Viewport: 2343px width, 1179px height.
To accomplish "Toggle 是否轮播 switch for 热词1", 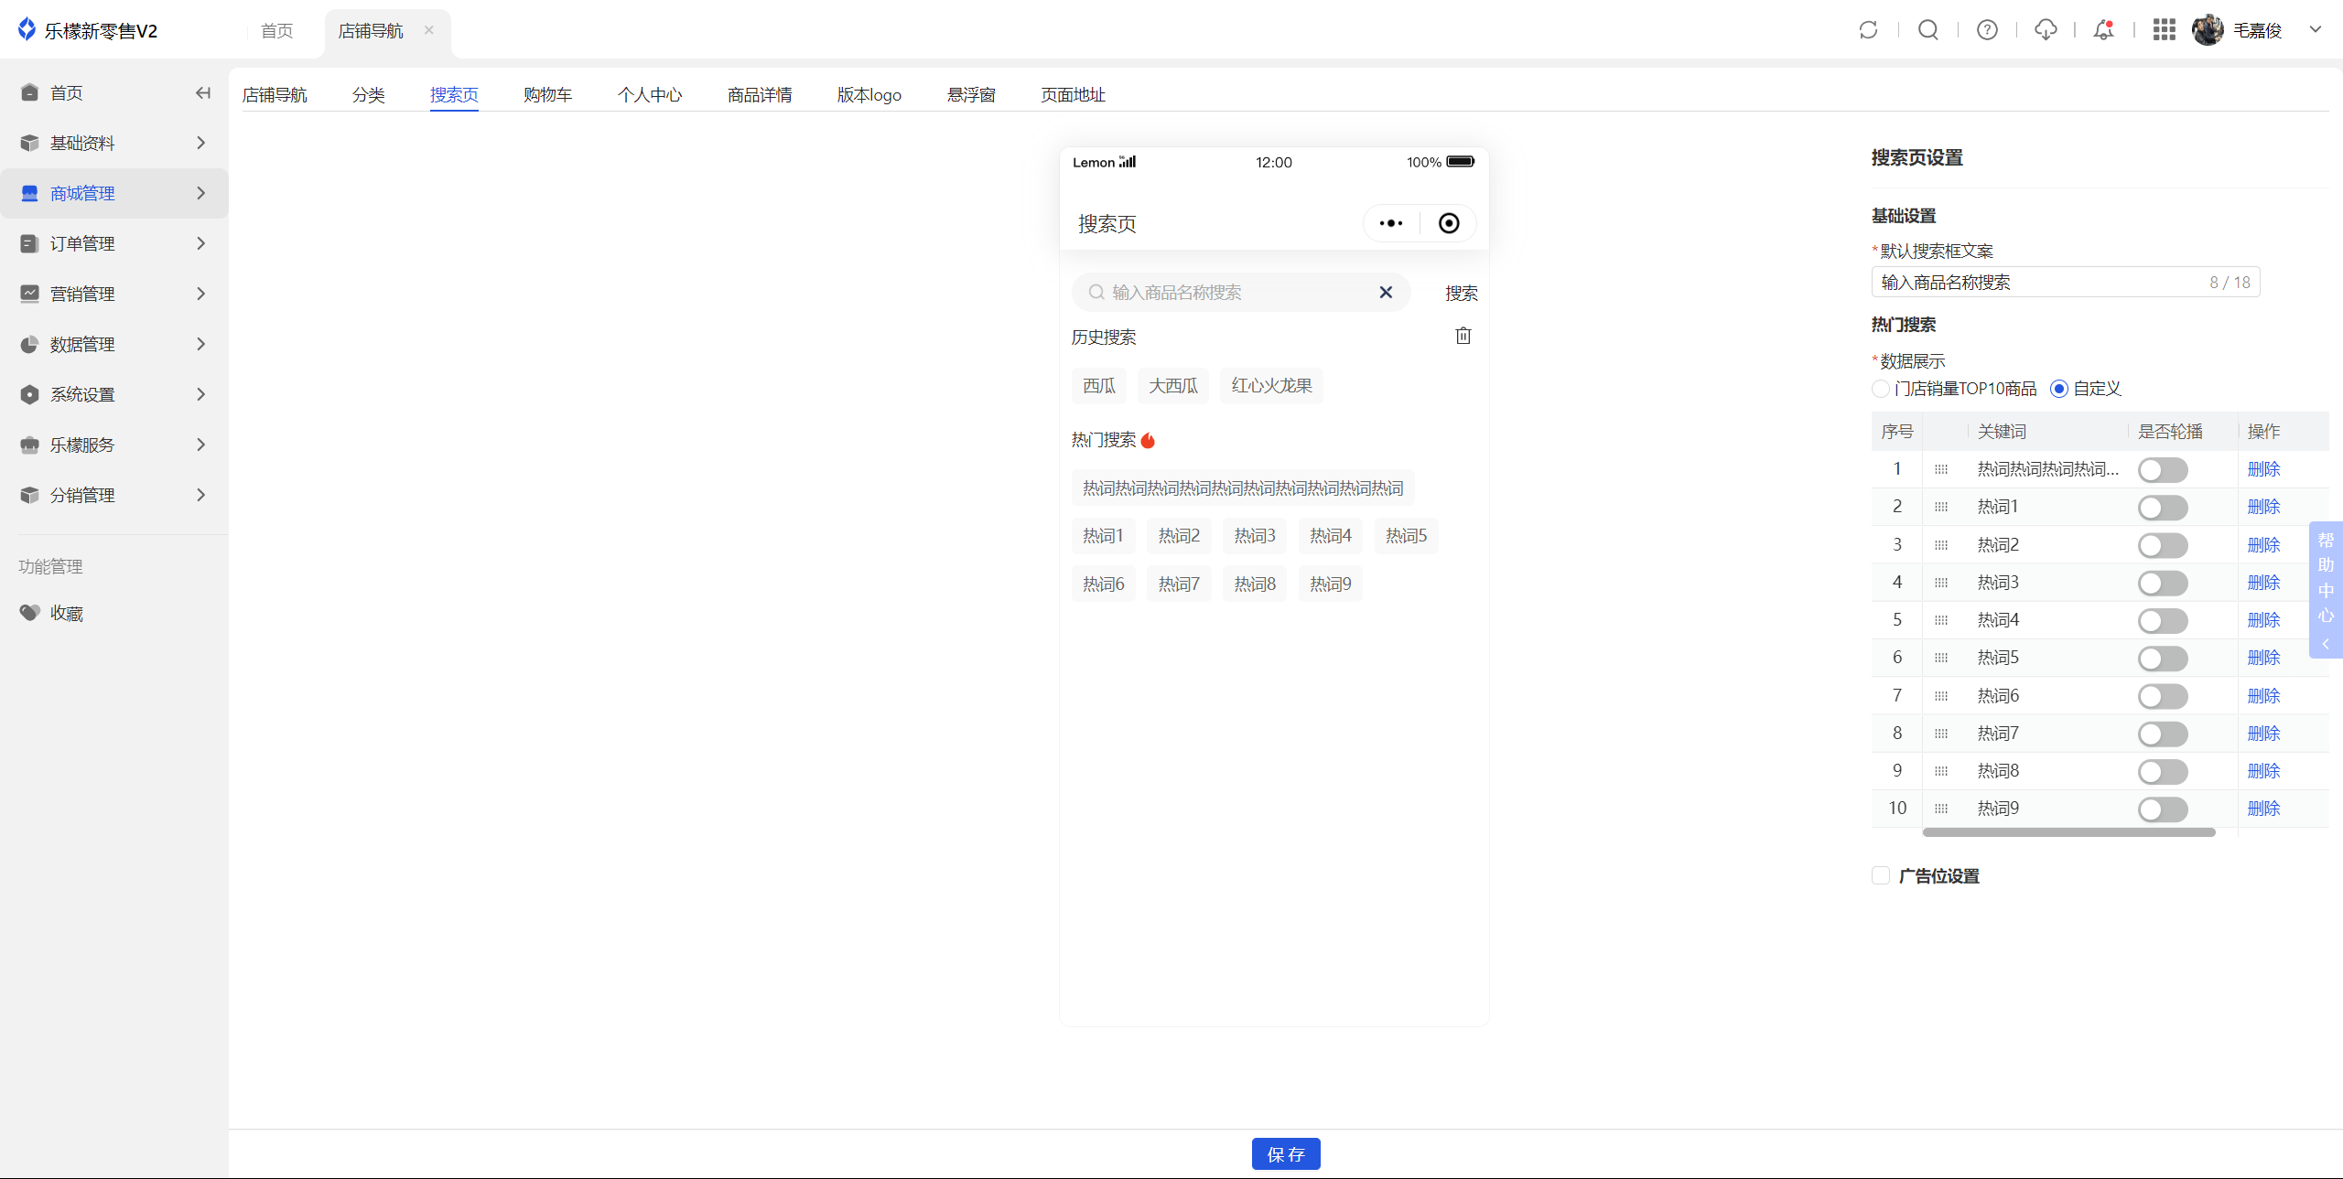I will (x=2162, y=508).
